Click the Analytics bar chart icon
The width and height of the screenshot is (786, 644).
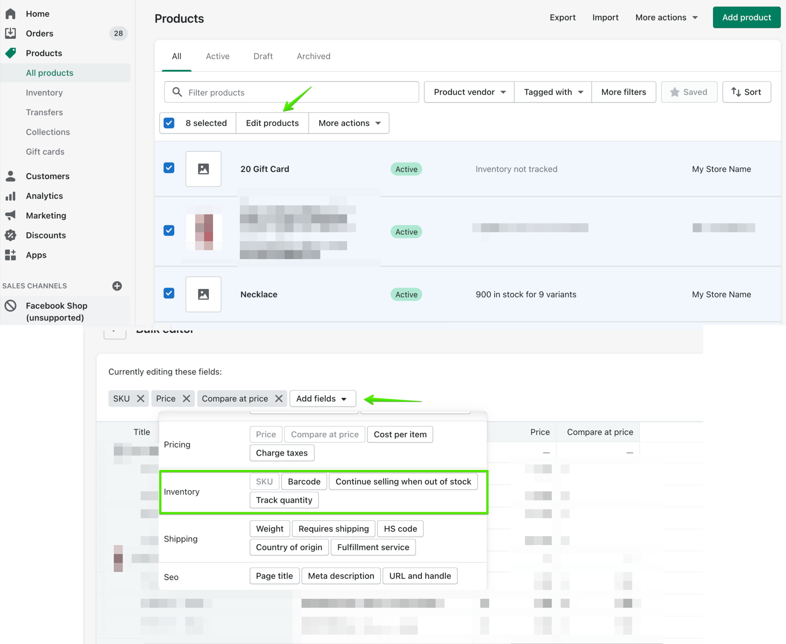(11, 196)
